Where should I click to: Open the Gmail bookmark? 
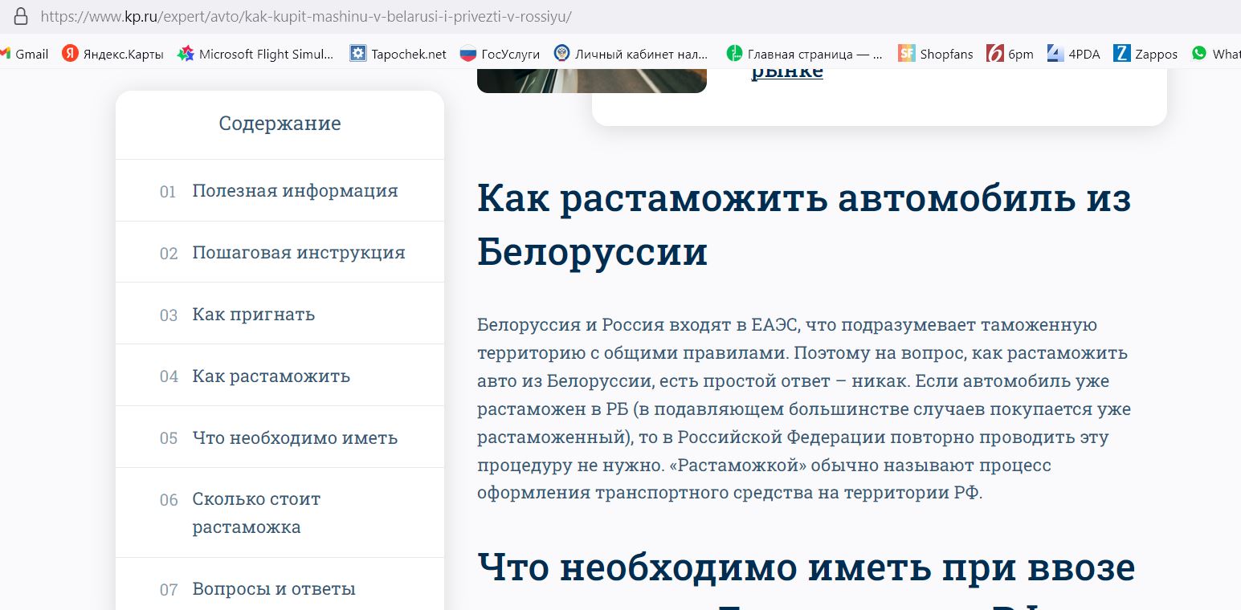click(25, 54)
